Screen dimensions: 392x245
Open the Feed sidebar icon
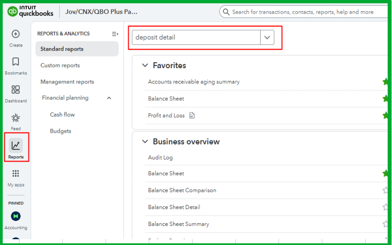(16, 118)
